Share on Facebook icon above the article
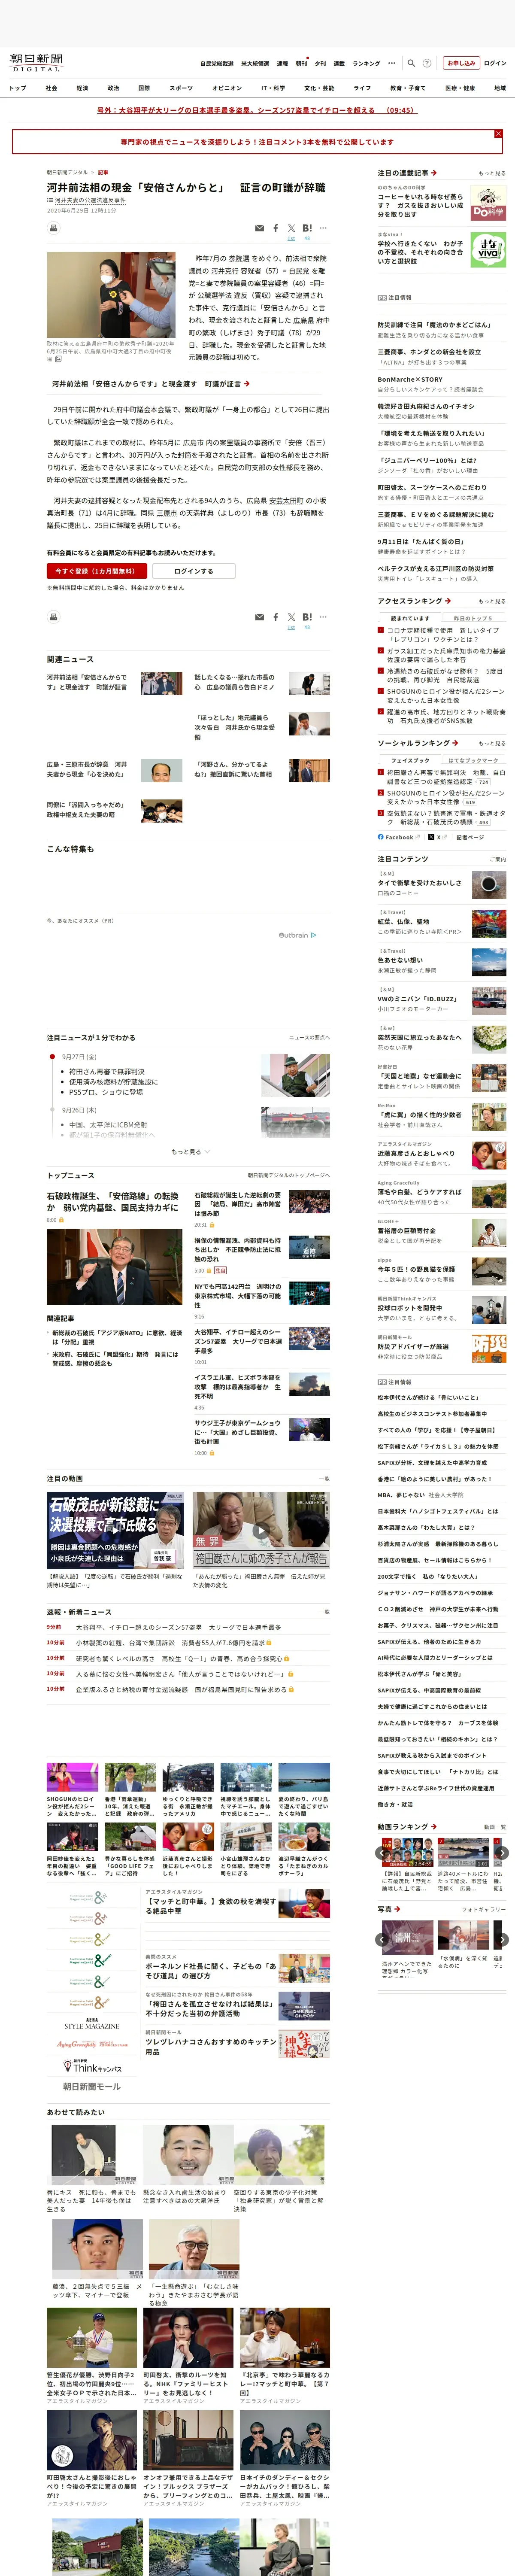Viewport: 515px width, 2576px height. (x=276, y=228)
